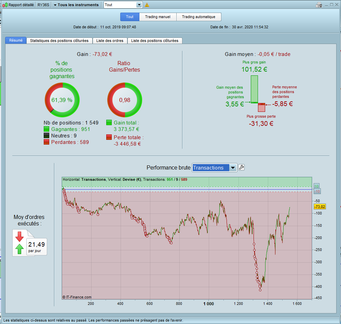341x324 pixels.
Task: Click the yellow -73,02 price label
Action: tap(320, 207)
